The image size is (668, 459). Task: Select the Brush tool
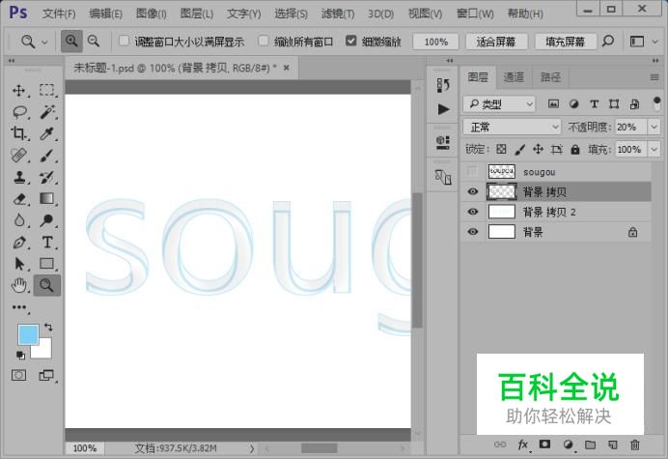coord(47,156)
